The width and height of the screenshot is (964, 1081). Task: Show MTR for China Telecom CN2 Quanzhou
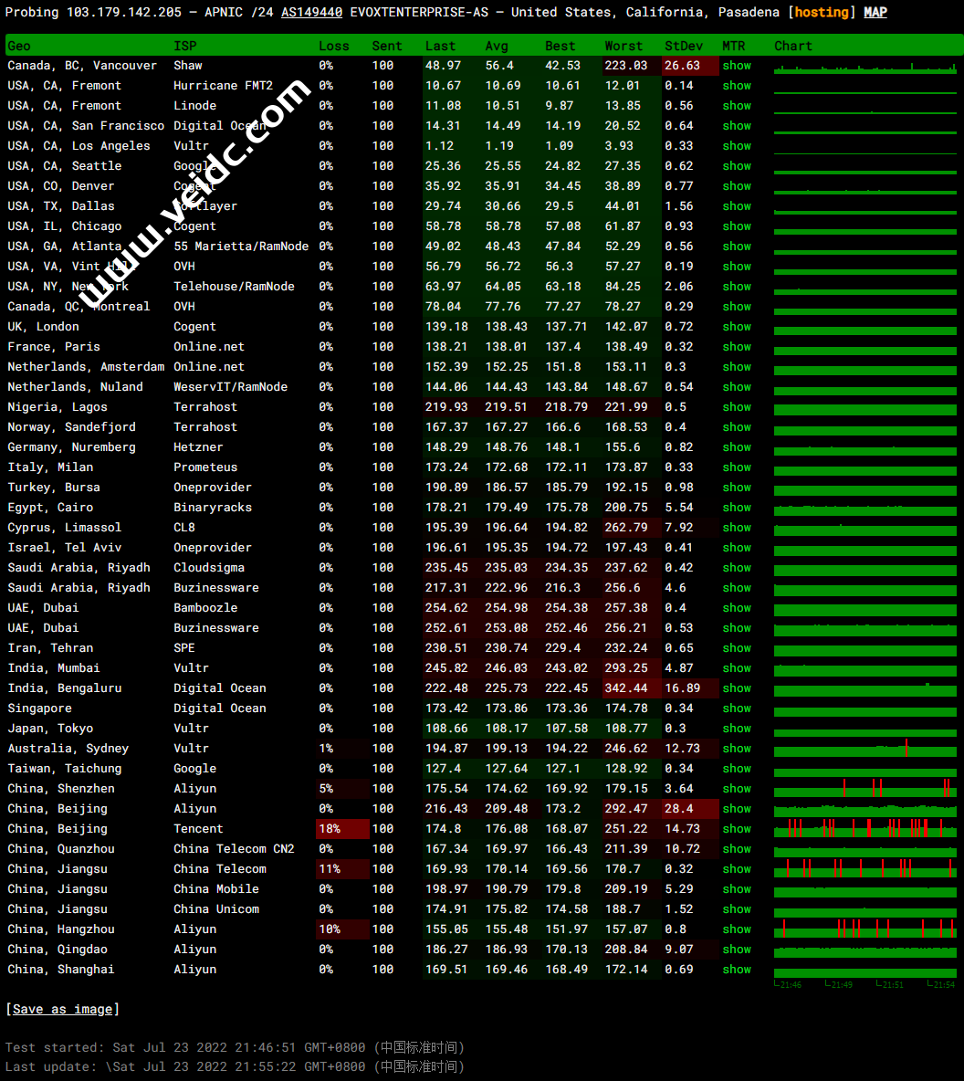737,849
